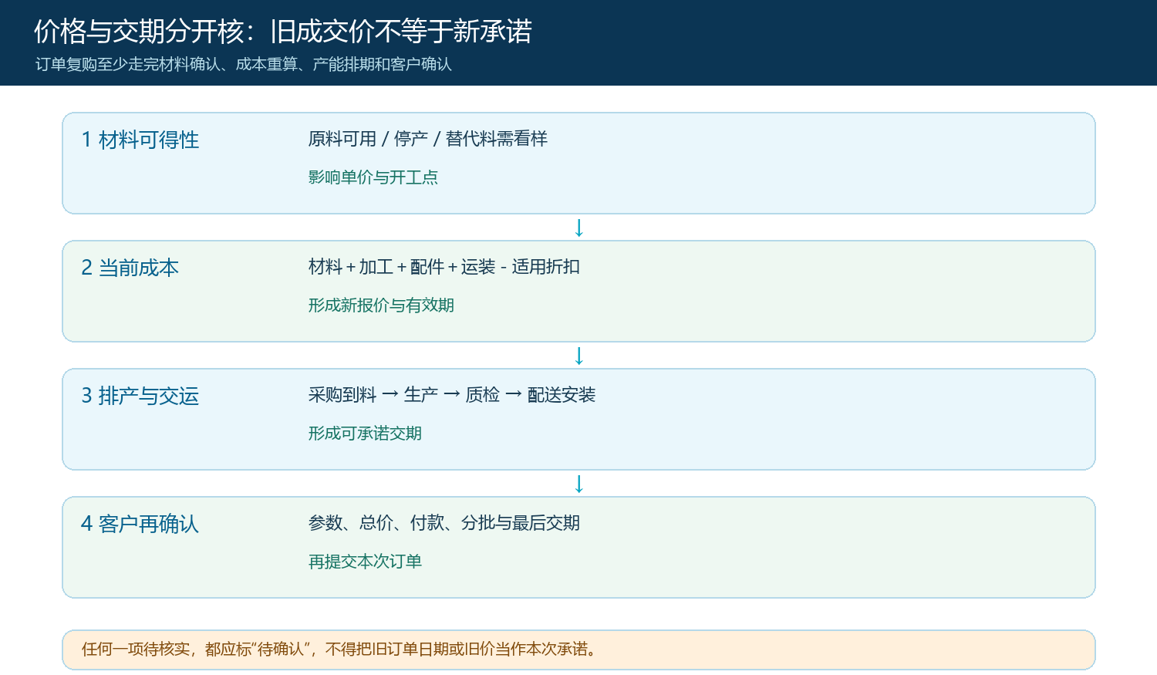Click the heading 1 材料可得性
The image size is (1157, 675).
click(x=140, y=140)
